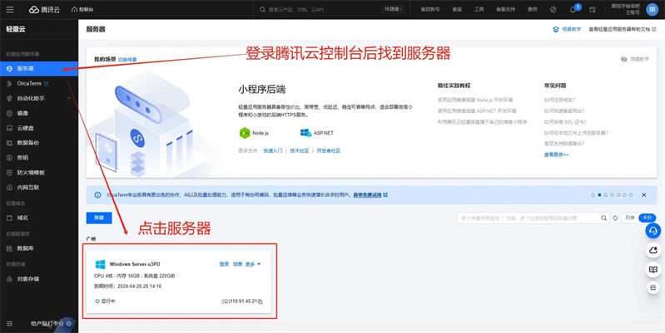
Task: Click 登录 on Windows Server-u3PD card
Action: coord(224,264)
